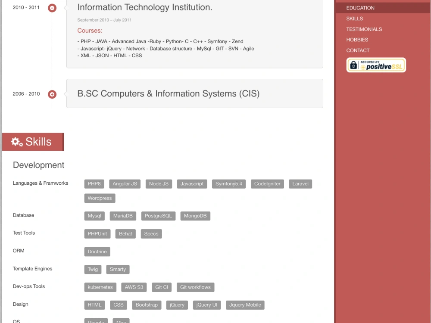
Task: Click the Courses: subheading
Action: pos(90,31)
